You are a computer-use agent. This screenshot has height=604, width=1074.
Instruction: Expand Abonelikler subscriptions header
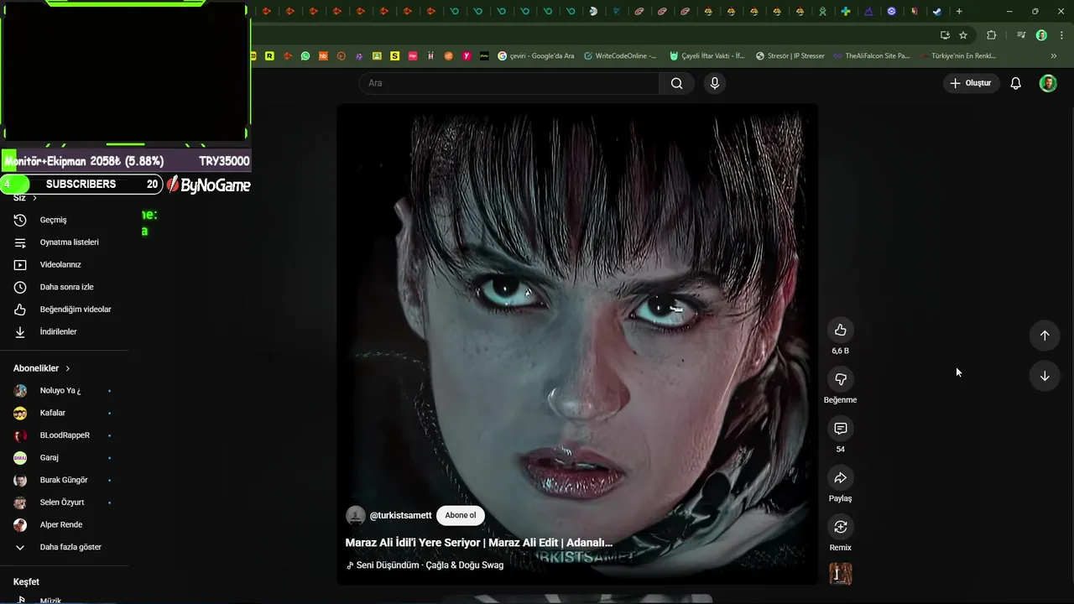click(x=42, y=368)
